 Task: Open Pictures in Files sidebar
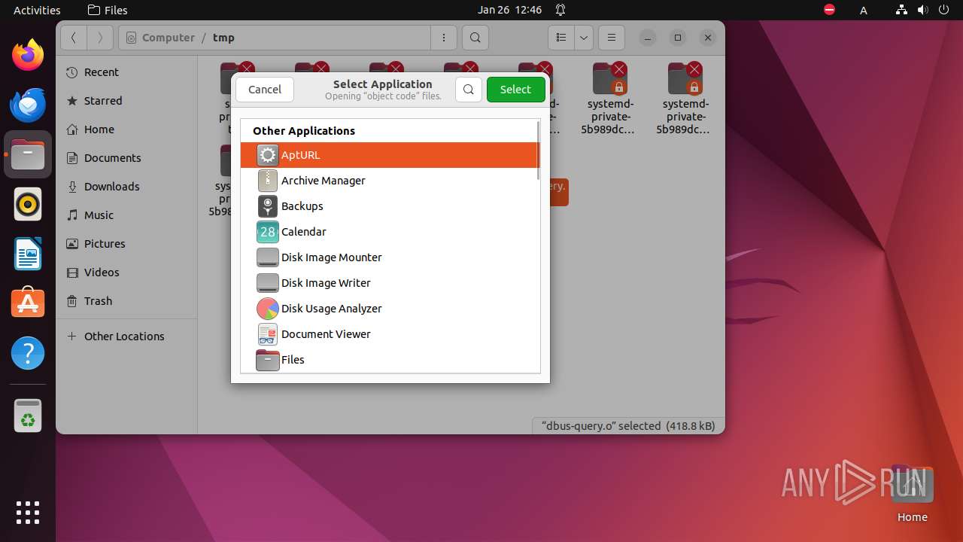click(x=126, y=244)
